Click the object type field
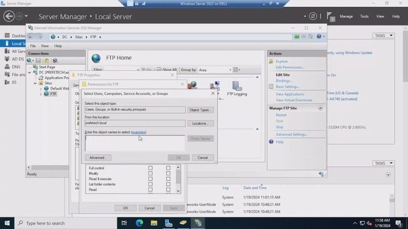 (135, 109)
